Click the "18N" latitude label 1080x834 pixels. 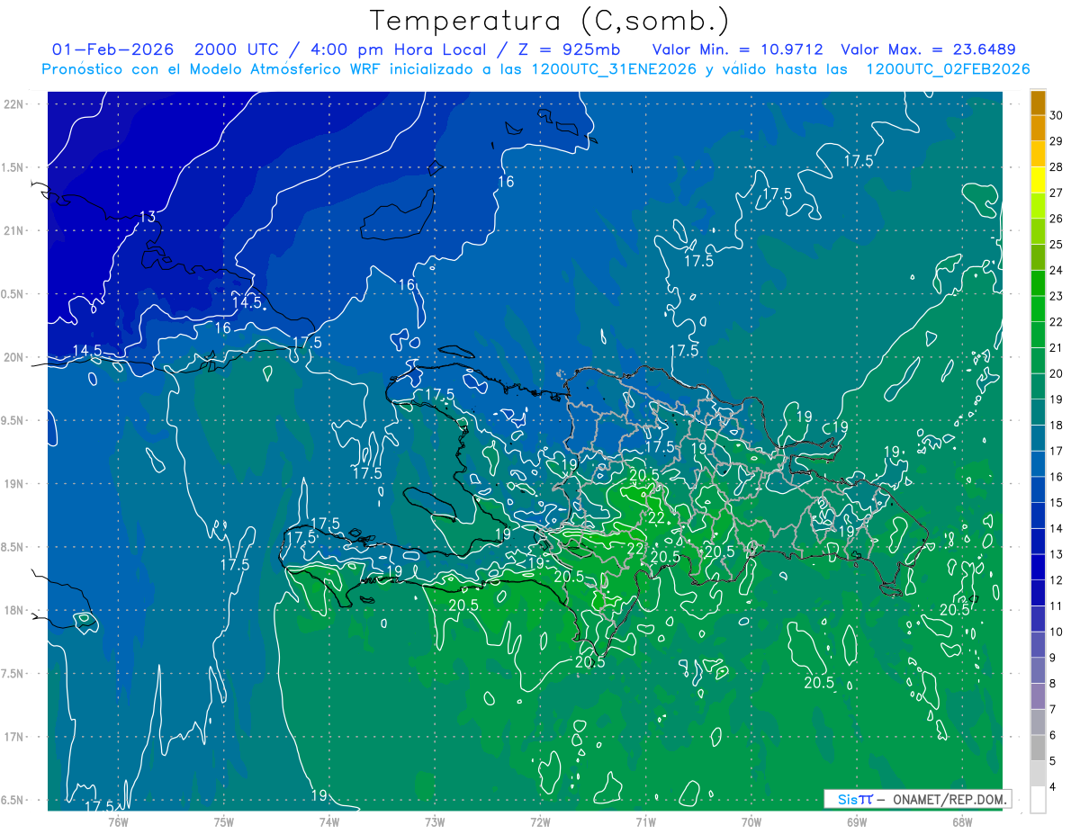[x=13, y=610]
